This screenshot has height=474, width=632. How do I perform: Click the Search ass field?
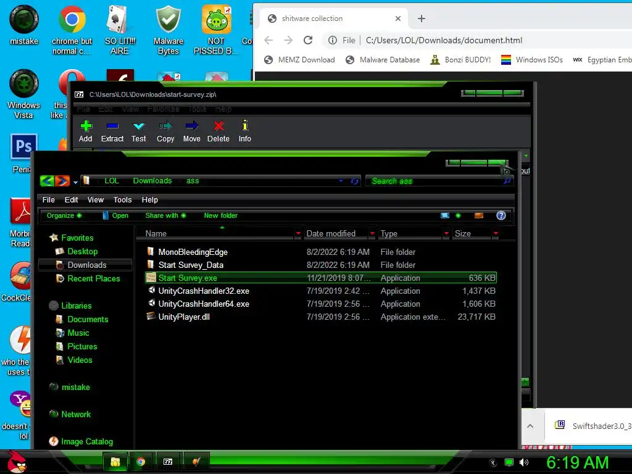click(439, 181)
